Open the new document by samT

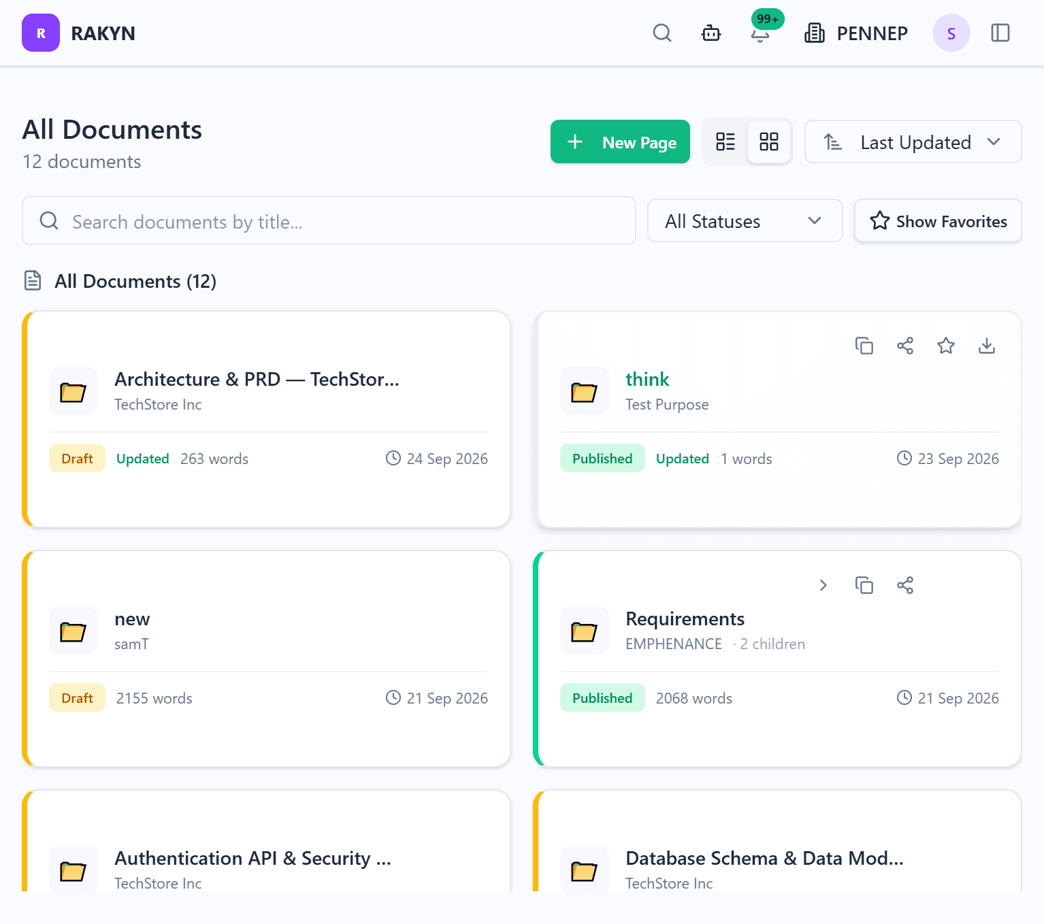pyautogui.click(x=132, y=618)
